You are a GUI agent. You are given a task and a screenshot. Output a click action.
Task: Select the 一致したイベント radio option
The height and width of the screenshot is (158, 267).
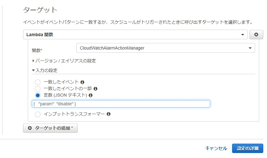(x=38, y=82)
